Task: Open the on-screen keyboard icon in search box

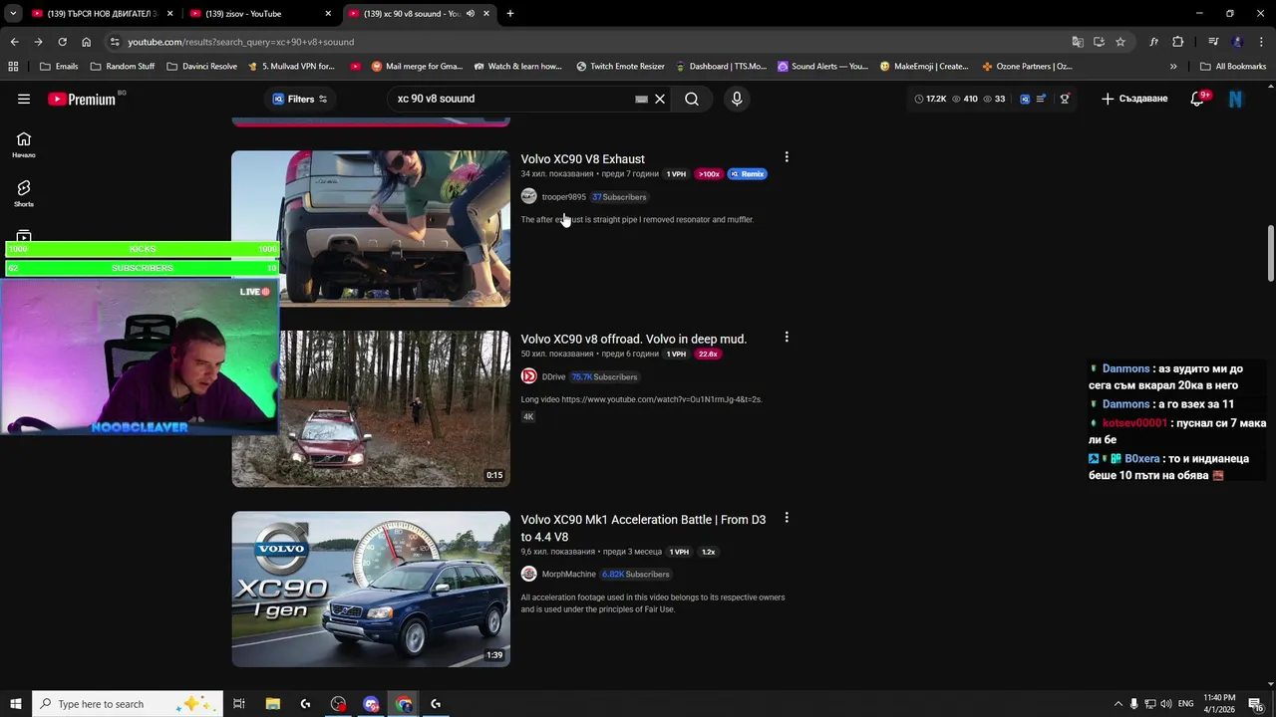Action: pos(641,99)
